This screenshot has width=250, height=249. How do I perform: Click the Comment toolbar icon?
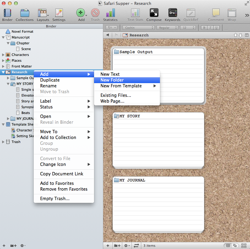coord(216,13)
